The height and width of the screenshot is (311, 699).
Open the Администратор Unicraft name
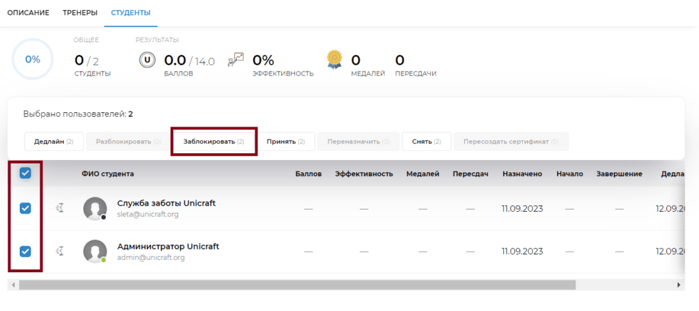pyautogui.click(x=168, y=246)
